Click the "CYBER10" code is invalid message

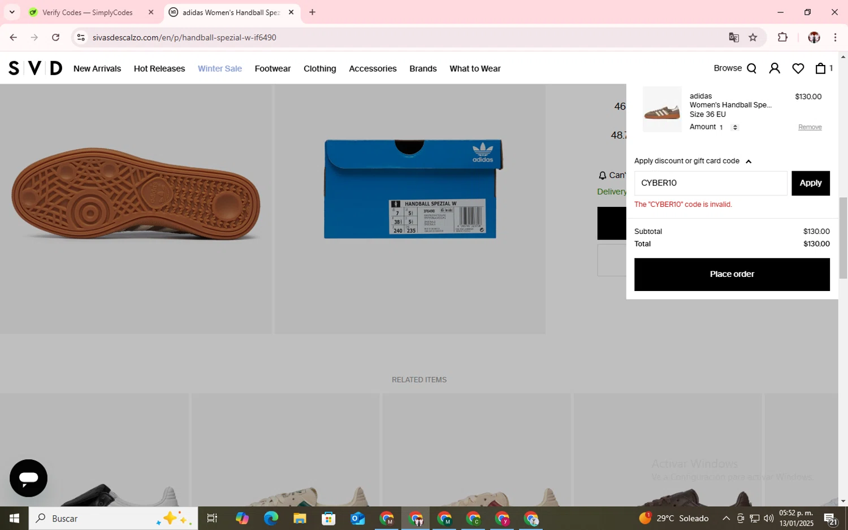coord(683,205)
